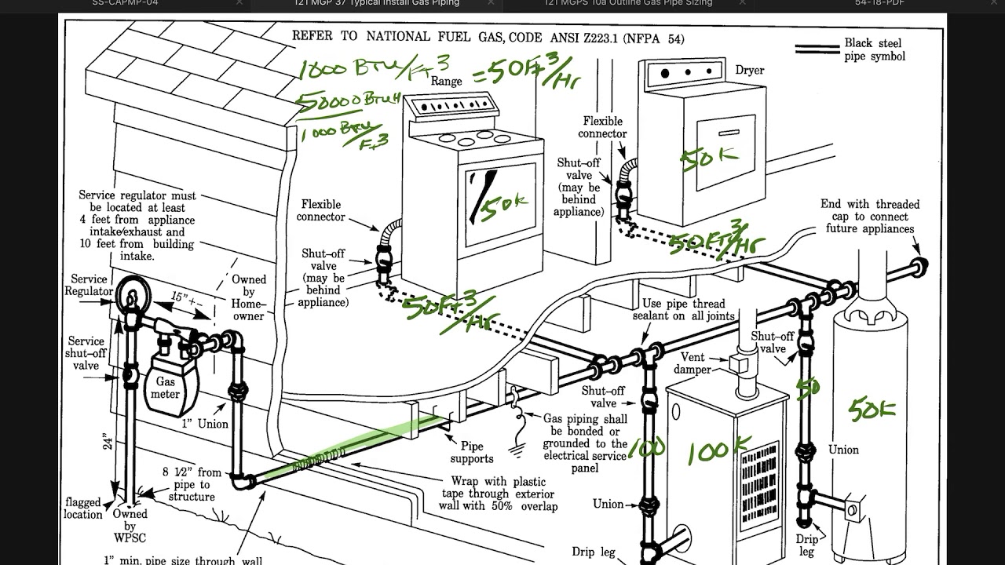Click the 'Union' label below the furnace valve
The height and width of the screenshot is (565, 1005).
[608, 504]
